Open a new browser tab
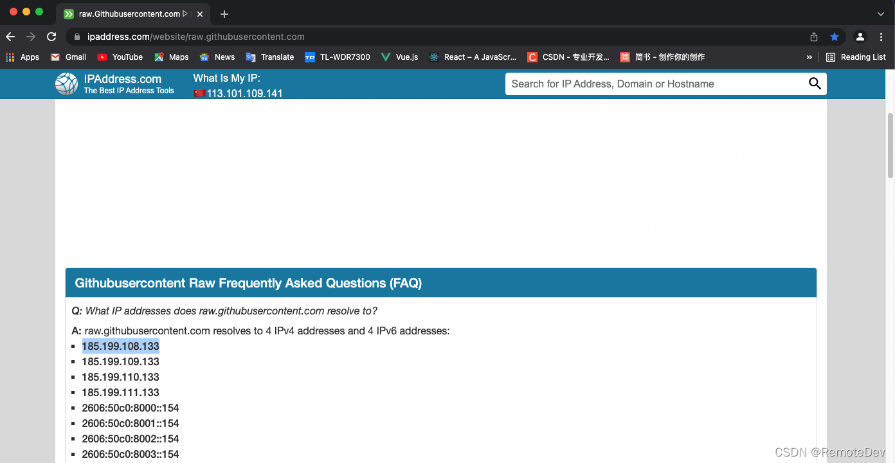Viewport: 895px width, 463px height. point(224,14)
